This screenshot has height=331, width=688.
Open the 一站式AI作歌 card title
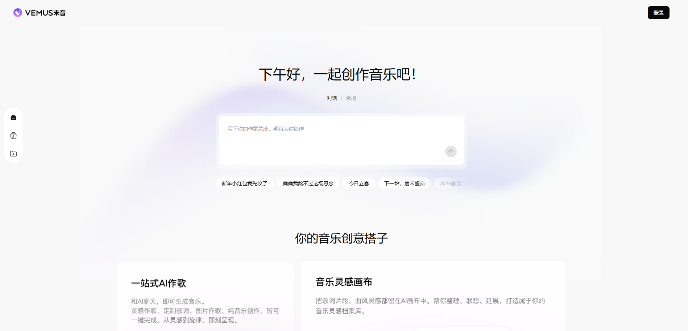click(x=158, y=283)
